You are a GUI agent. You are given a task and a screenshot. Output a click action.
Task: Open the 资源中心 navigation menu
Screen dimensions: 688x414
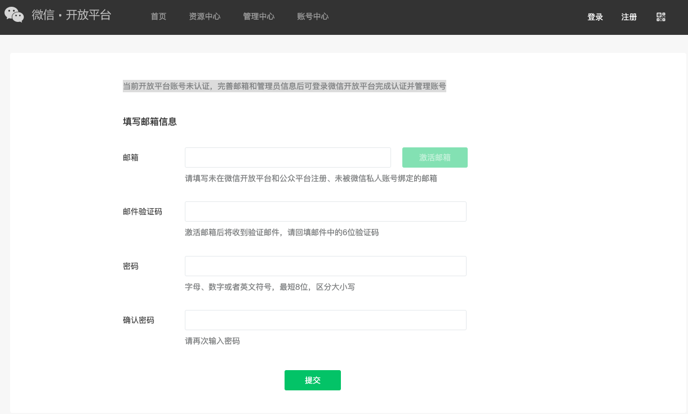click(205, 17)
